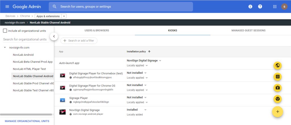Open the tasks hourglass icon in header

(x=250, y=7)
